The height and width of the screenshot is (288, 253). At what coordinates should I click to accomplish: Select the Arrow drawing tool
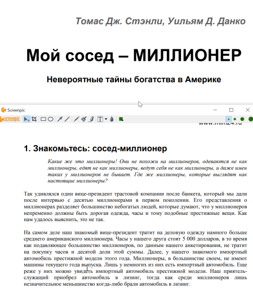(x=60, y=119)
